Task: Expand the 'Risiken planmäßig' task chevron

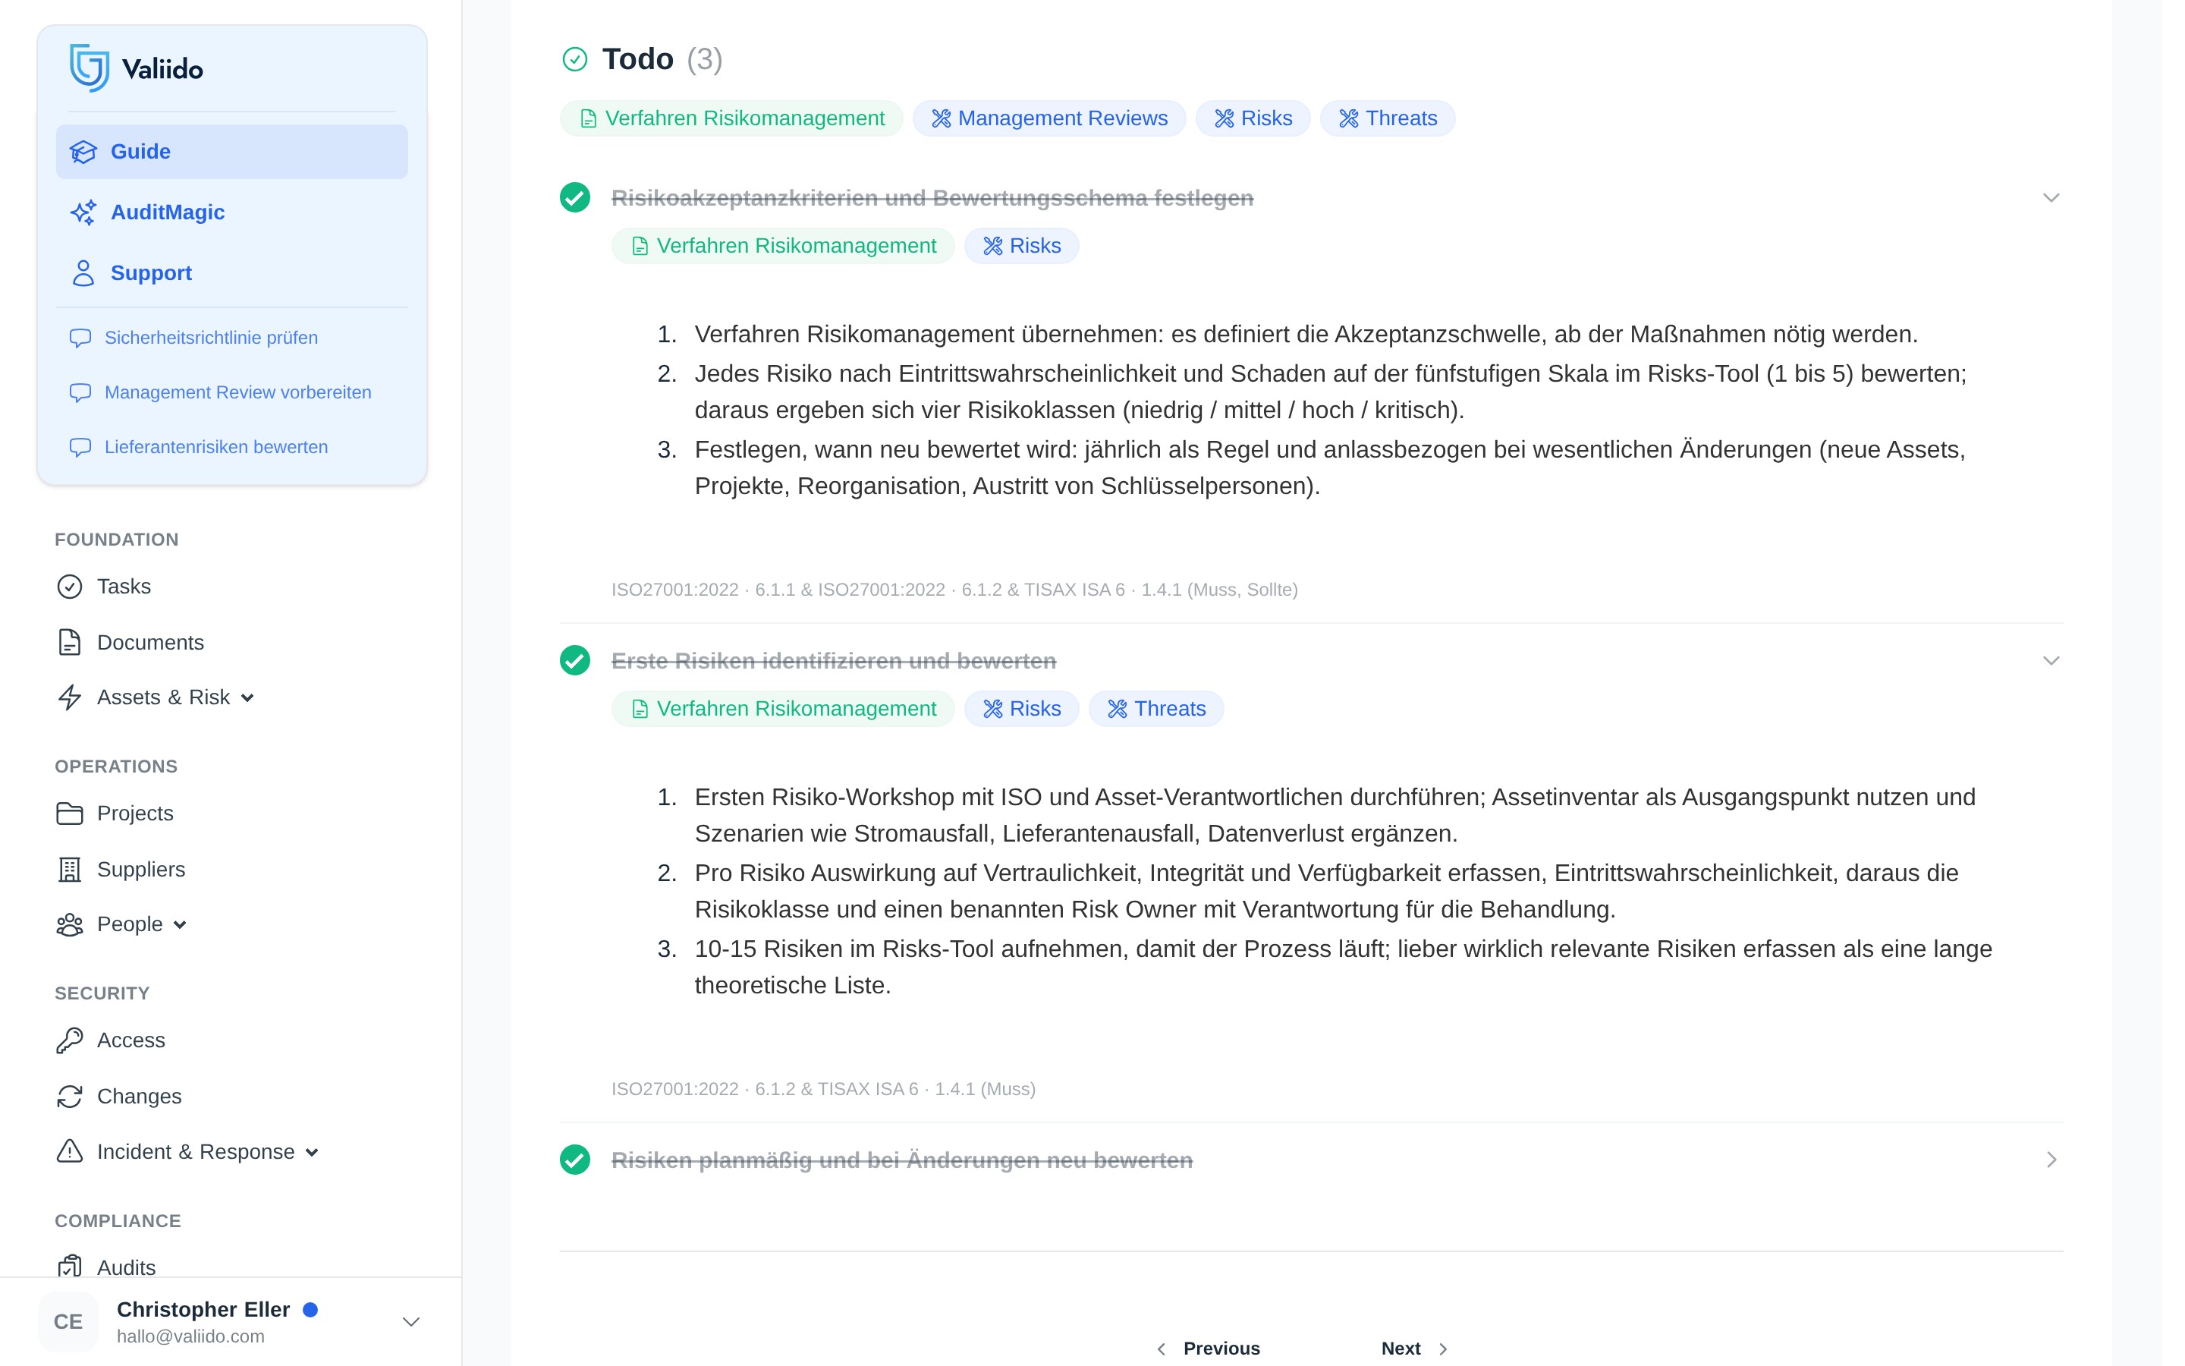Action: (x=2051, y=1159)
